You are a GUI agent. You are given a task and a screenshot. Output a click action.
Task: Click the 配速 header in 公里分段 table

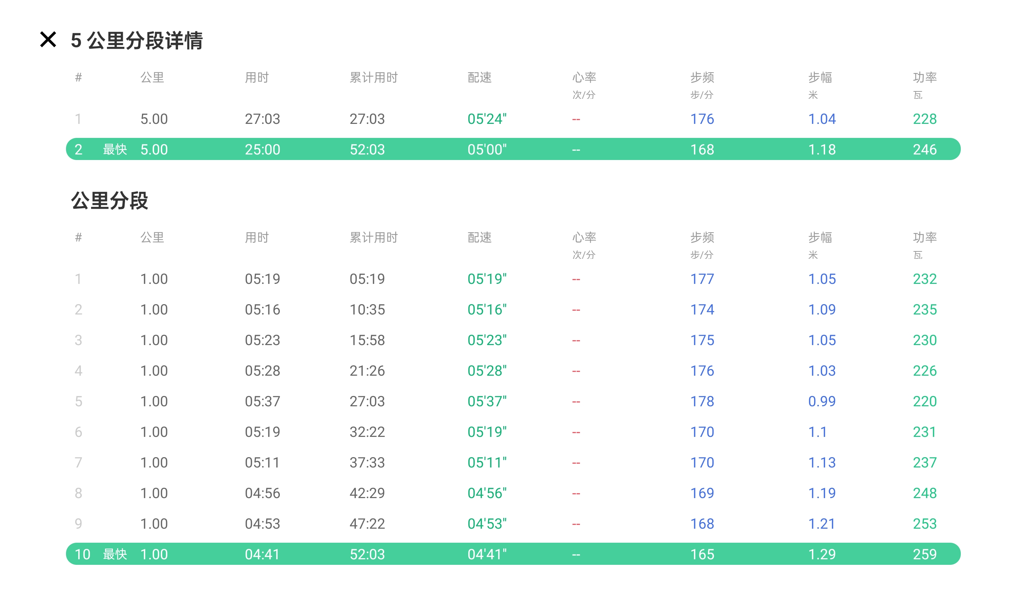tap(479, 237)
